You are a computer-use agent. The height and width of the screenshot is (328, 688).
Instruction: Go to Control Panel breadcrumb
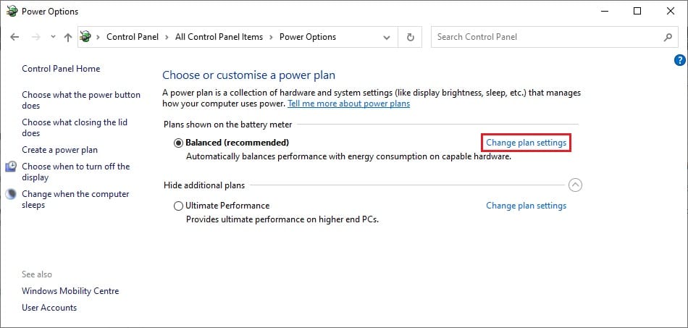coord(133,37)
